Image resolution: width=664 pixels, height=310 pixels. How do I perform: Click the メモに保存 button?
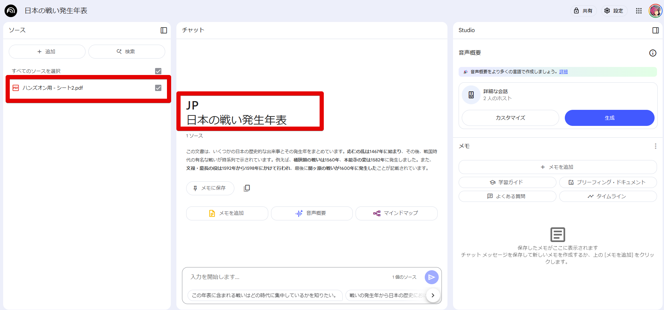[210, 188]
